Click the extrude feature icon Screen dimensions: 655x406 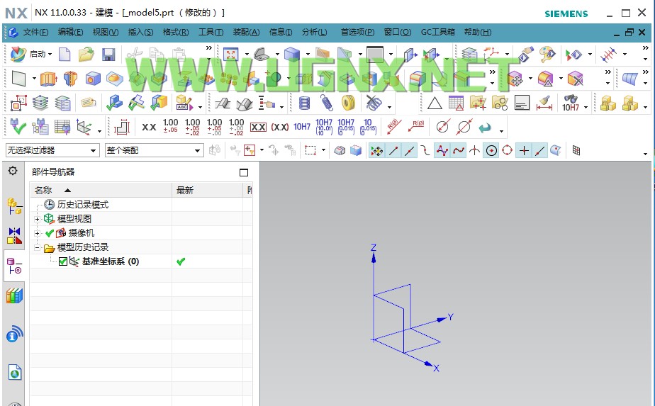pos(48,78)
